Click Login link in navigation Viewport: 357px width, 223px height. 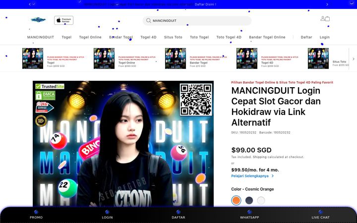(324, 37)
